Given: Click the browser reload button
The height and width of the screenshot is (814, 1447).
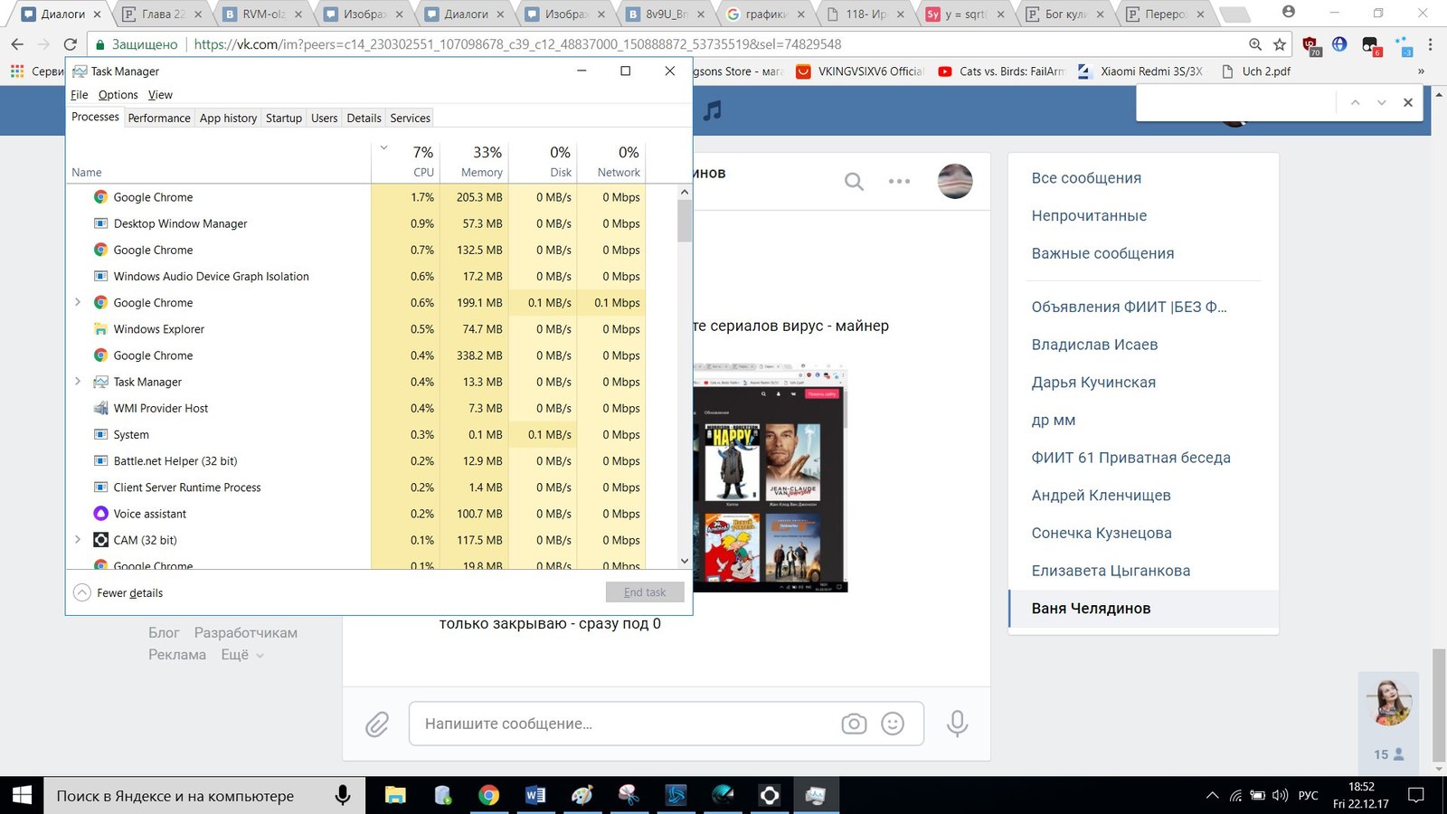Looking at the screenshot, I should click(x=71, y=43).
